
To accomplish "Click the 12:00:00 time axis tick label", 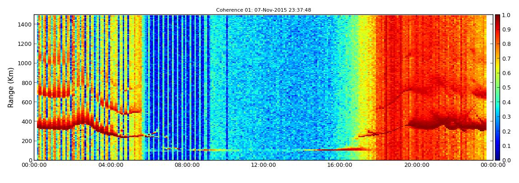I will click(263, 165).
